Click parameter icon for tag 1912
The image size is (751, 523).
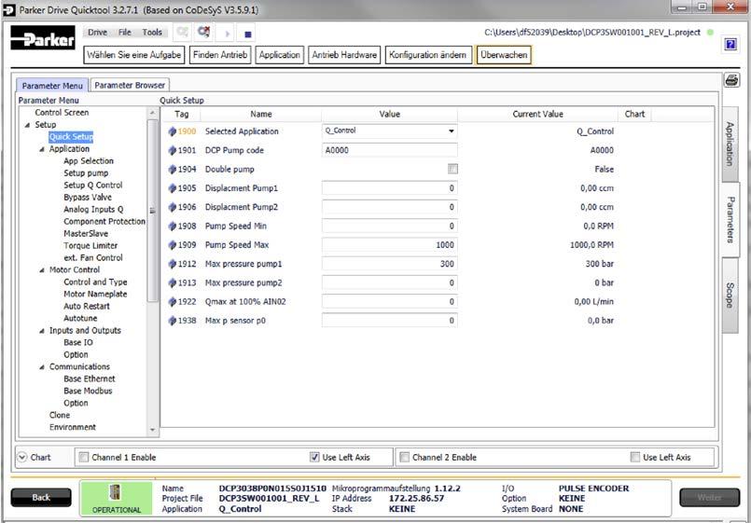172,264
